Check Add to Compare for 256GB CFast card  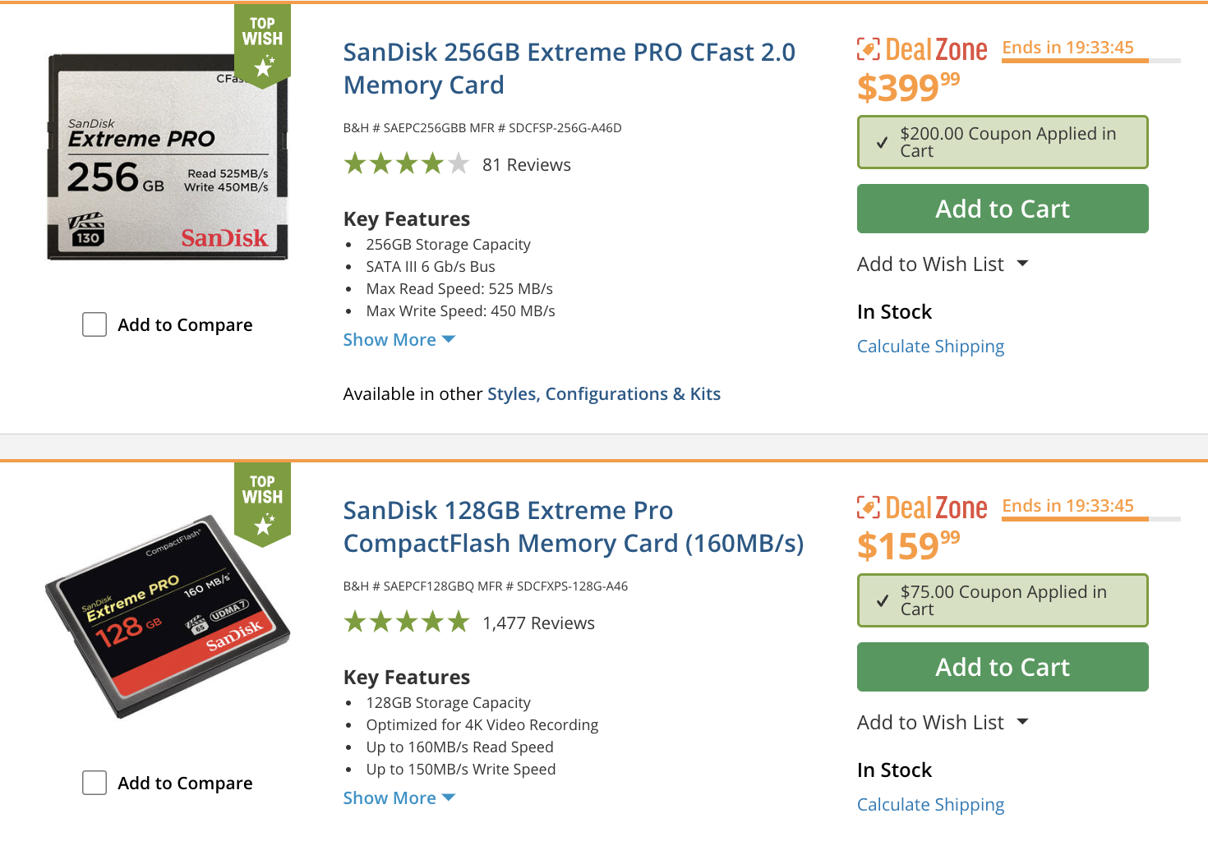95,324
